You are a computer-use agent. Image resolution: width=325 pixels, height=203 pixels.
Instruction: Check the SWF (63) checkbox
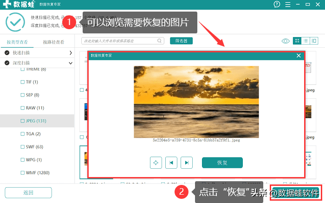[23, 147]
